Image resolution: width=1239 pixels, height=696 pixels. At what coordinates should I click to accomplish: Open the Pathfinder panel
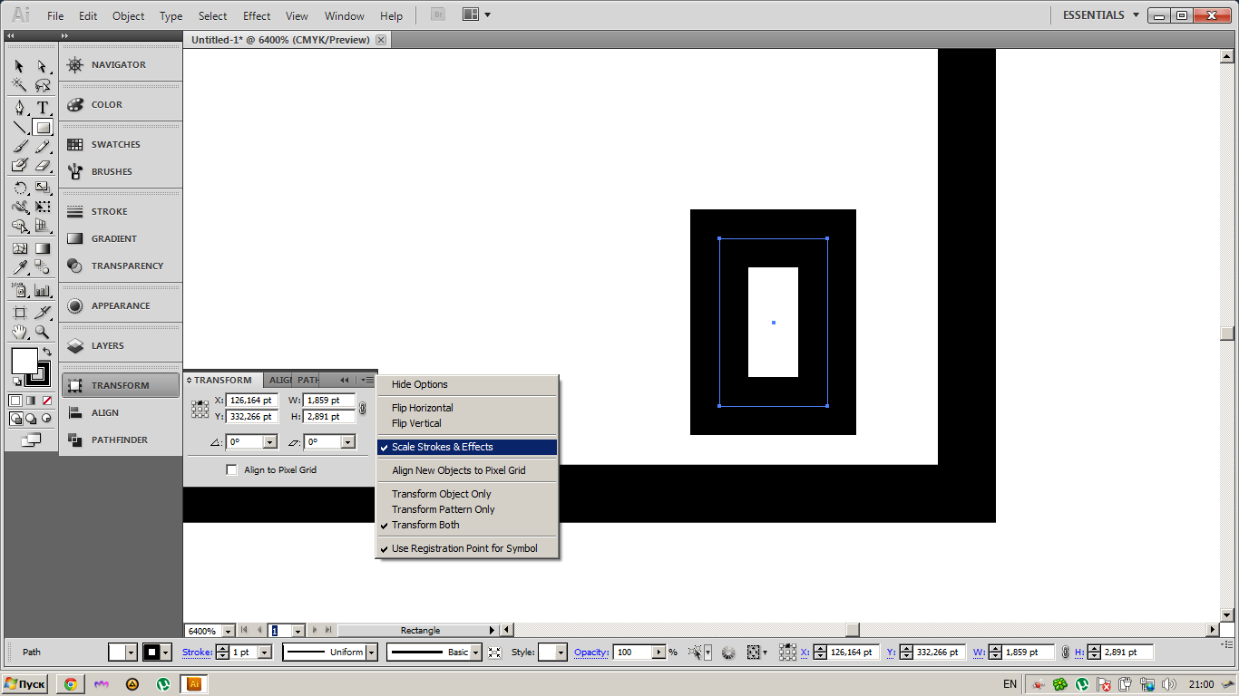[119, 440]
